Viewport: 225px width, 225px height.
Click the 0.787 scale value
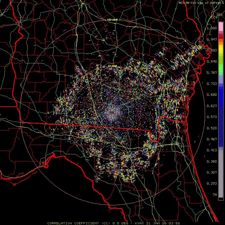[x=212, y=72]
